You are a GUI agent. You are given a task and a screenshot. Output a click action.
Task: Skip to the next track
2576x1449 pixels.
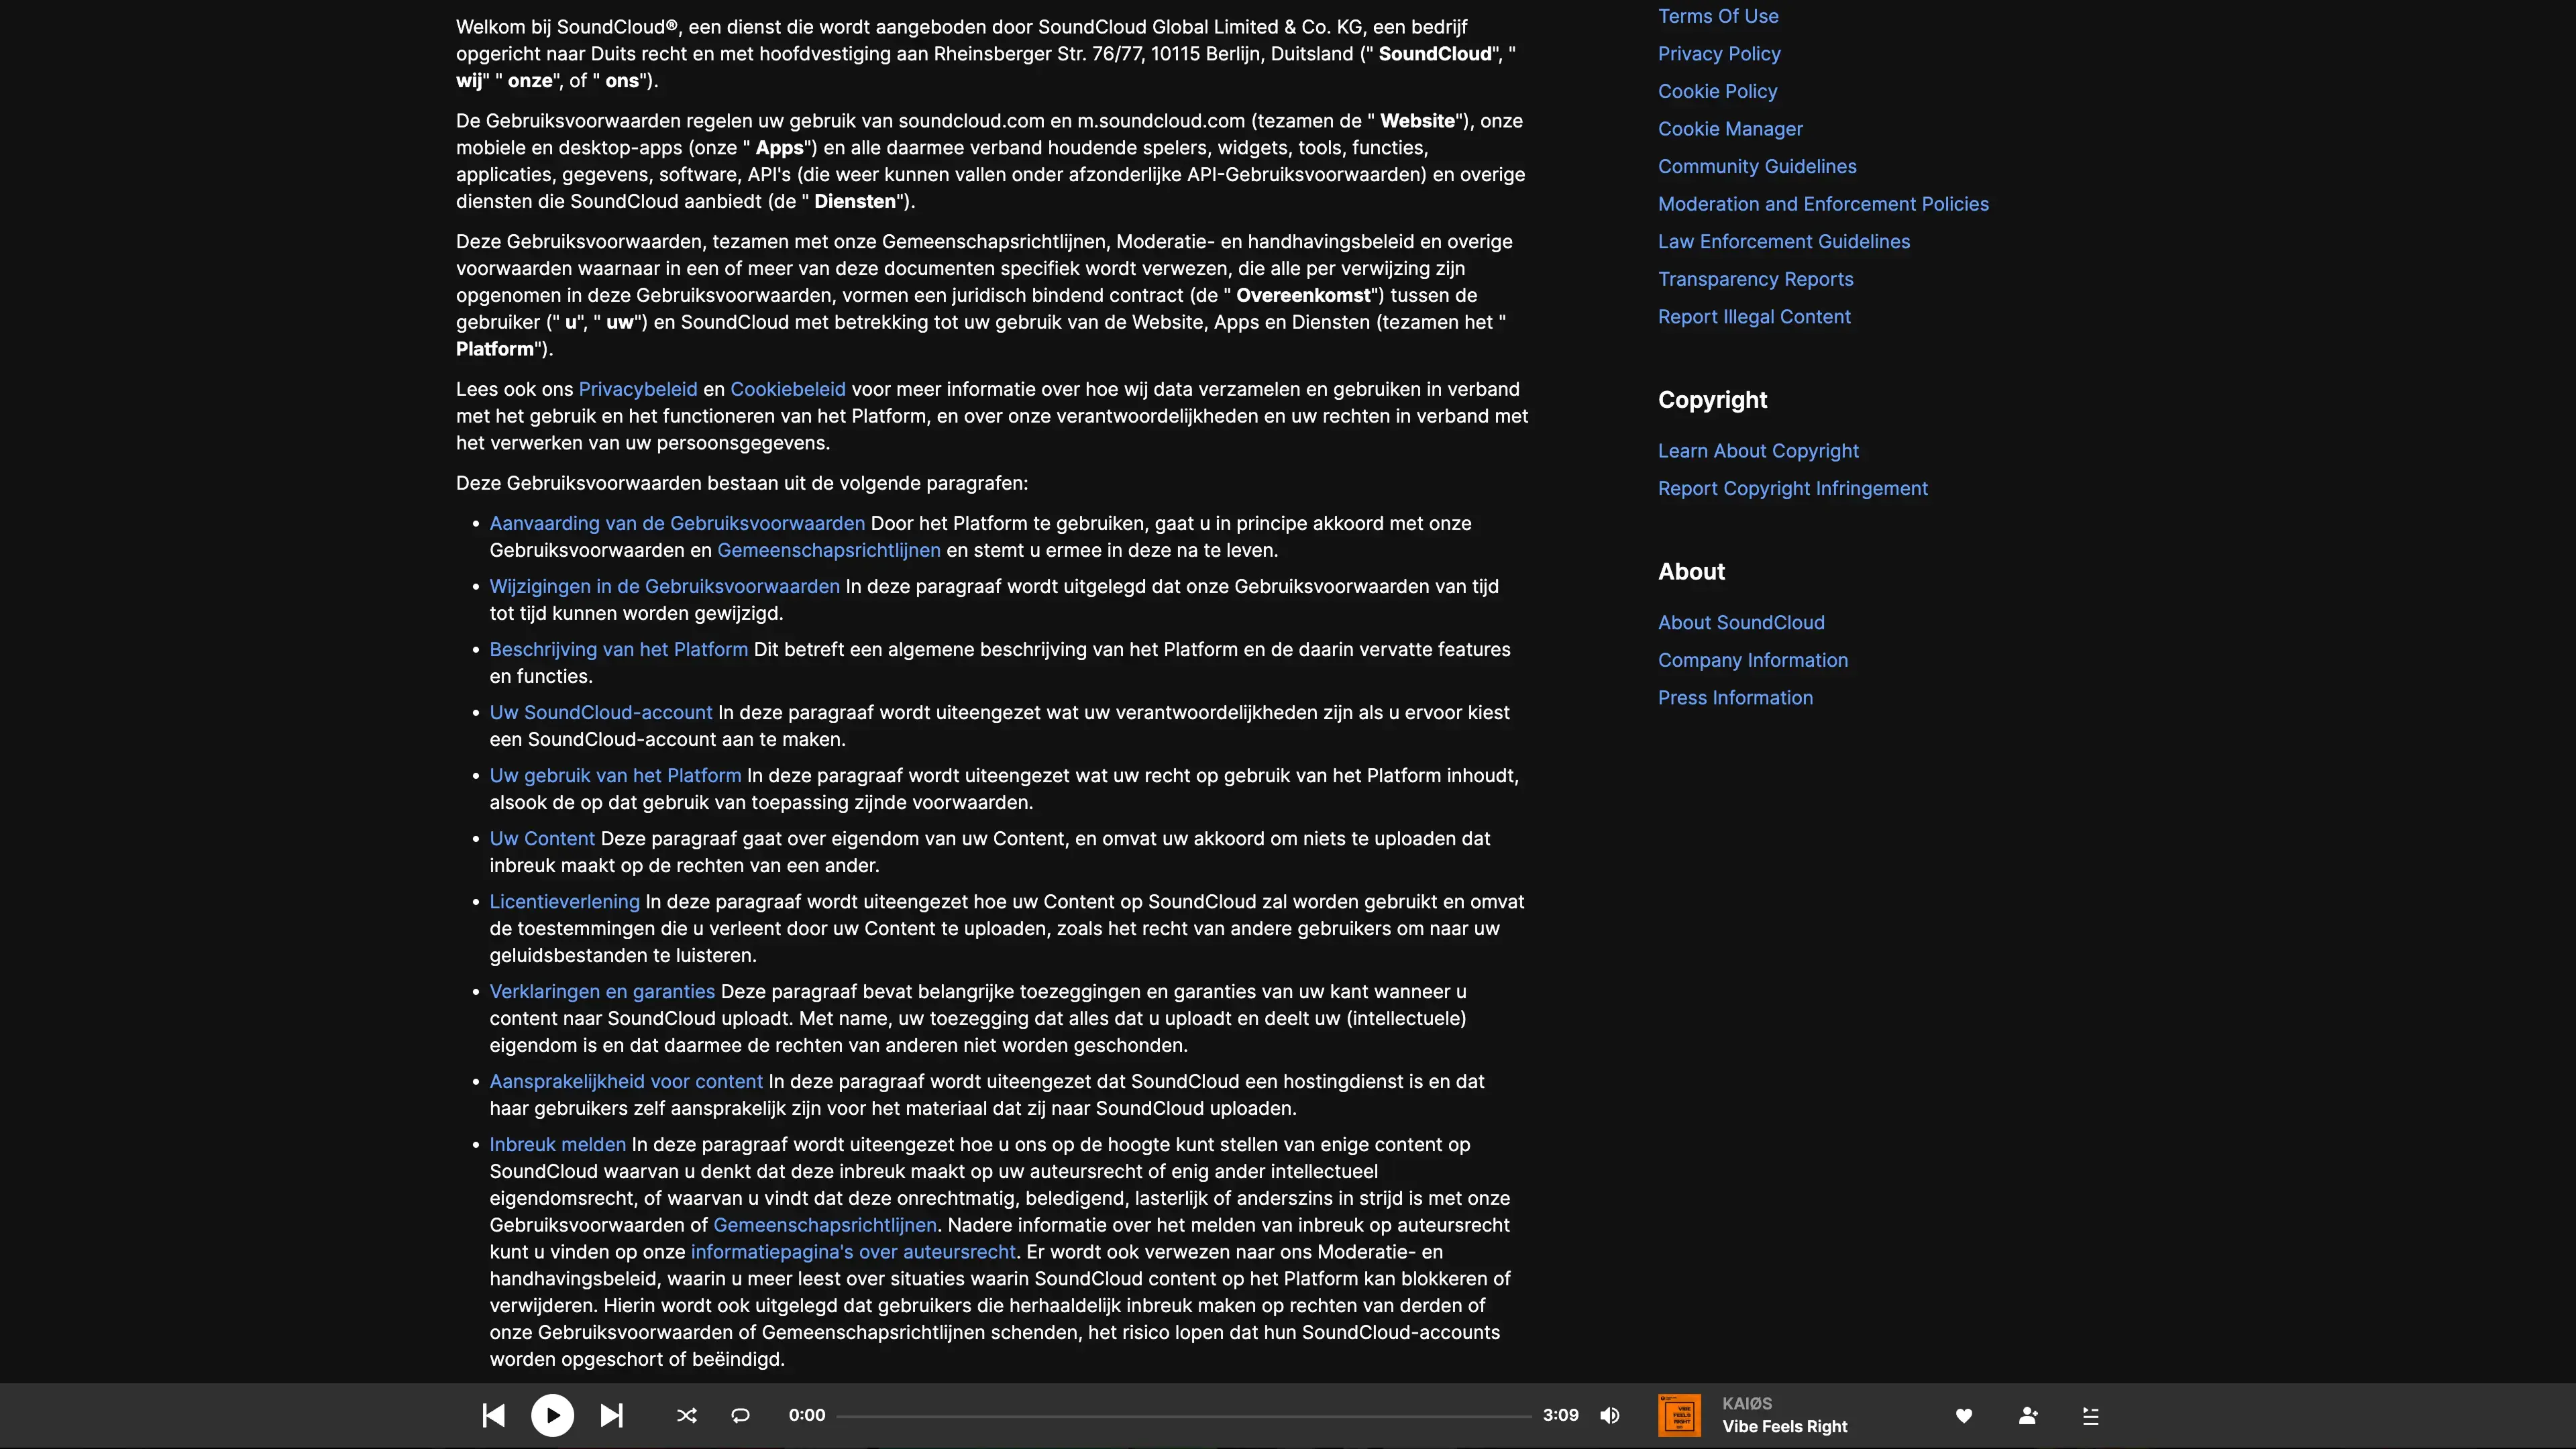pyautogui.click(x=611, y=1415)
